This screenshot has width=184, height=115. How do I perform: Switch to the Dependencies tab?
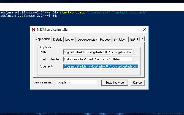click(x=87, y=40)
